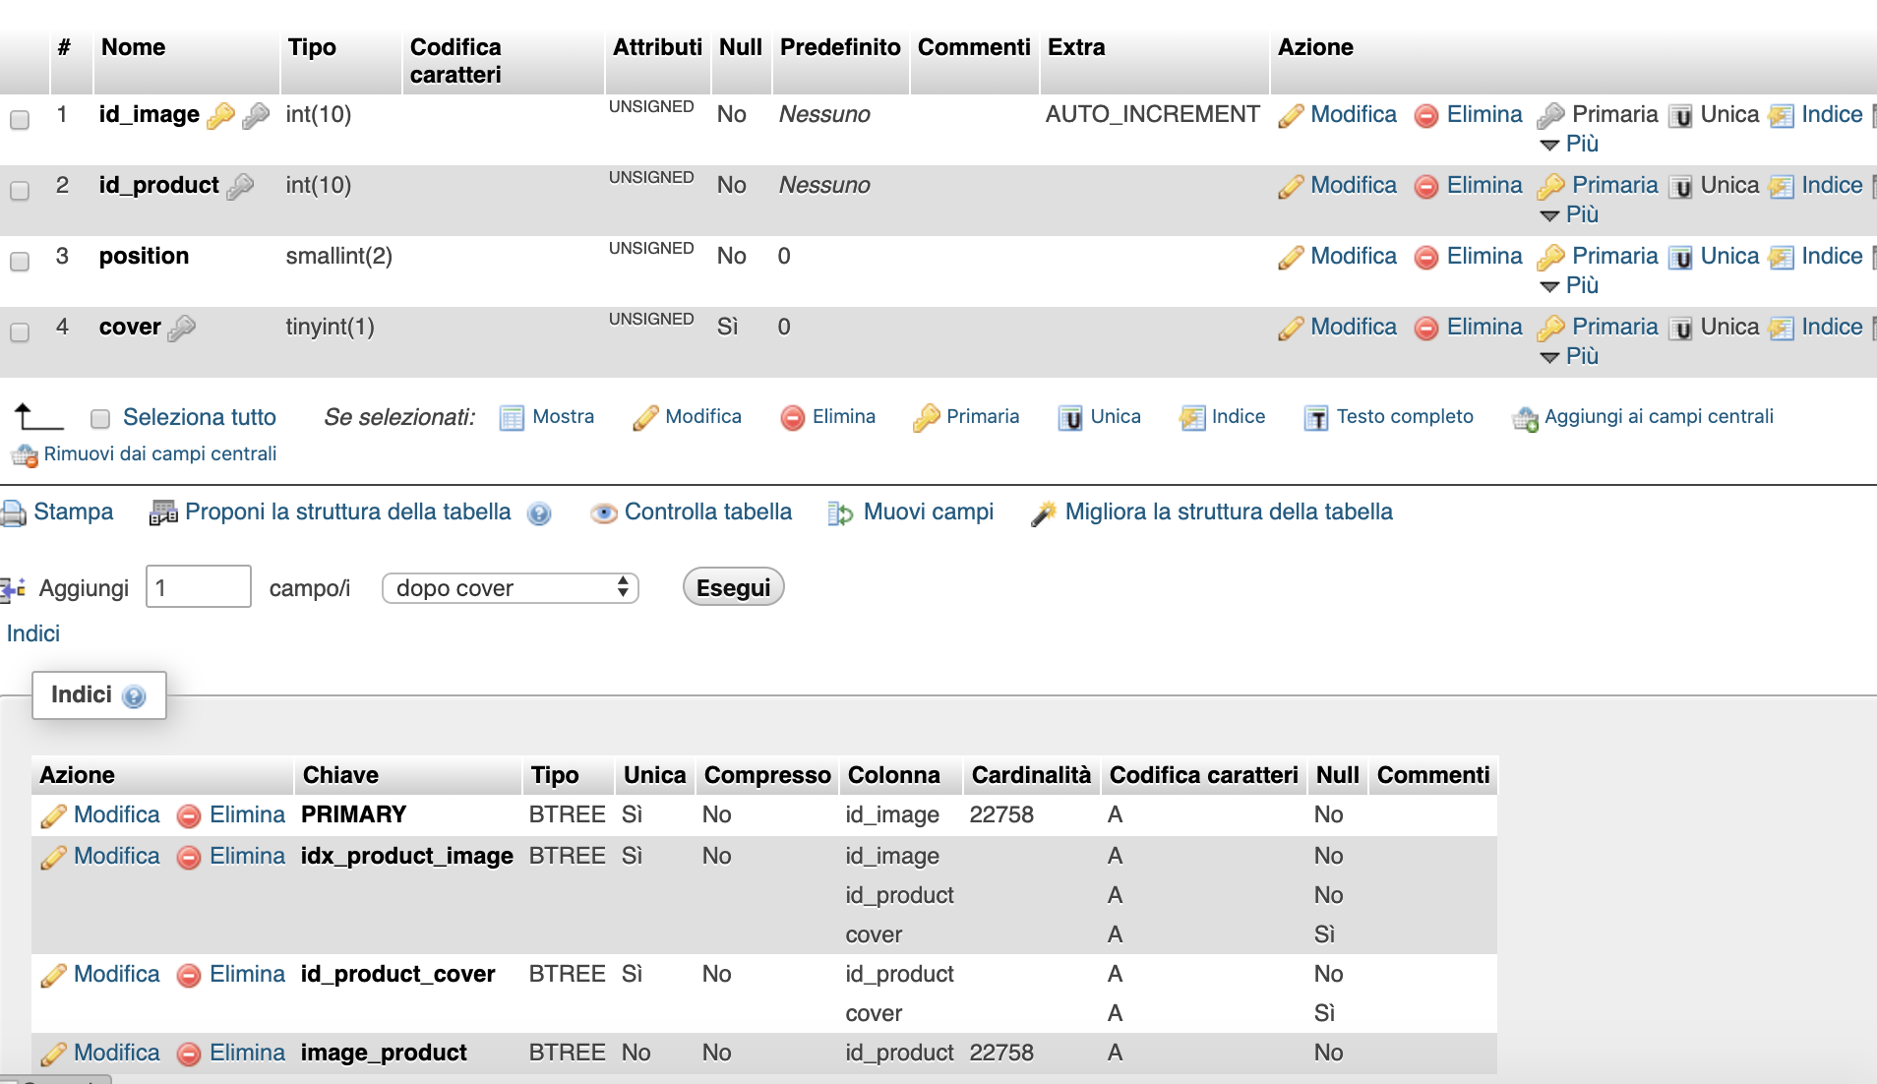Tick the checkbox for position column

20,262
